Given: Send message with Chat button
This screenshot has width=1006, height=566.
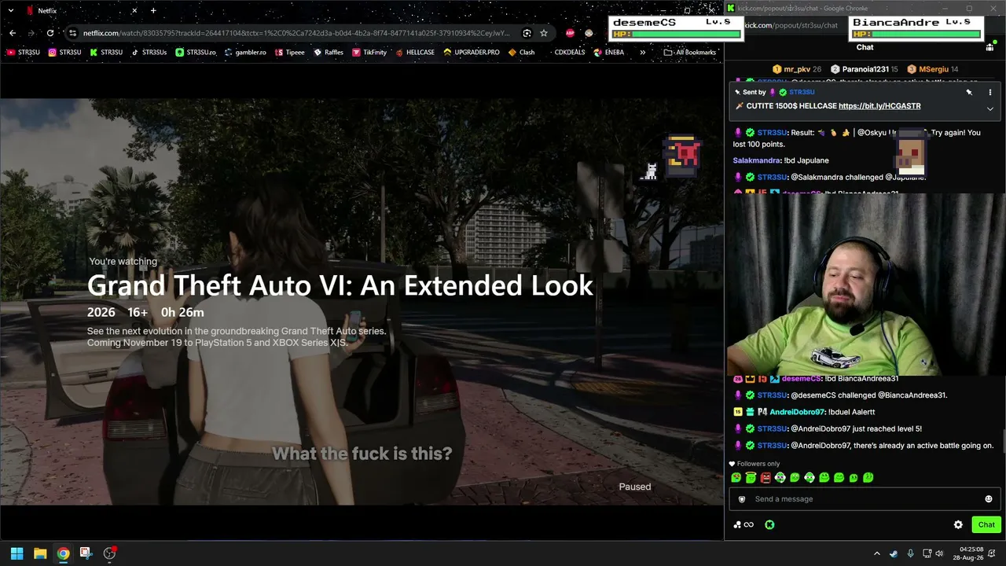Looking at the screenshot, I should tap(986, 525).
